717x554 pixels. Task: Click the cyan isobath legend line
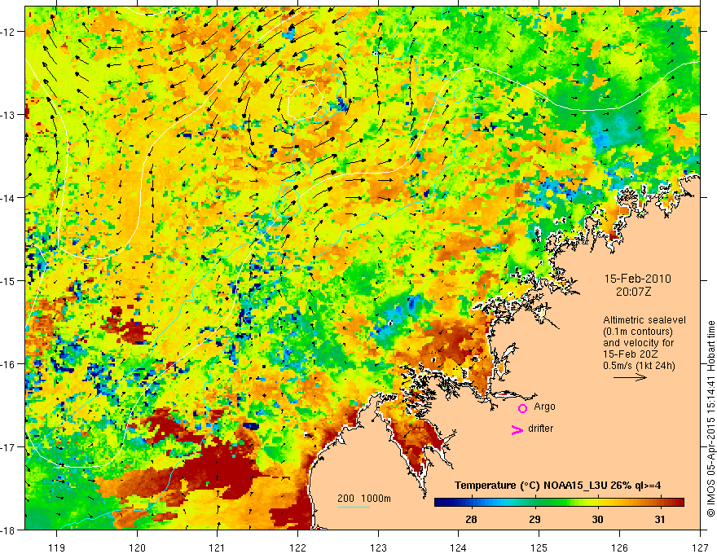354,507
